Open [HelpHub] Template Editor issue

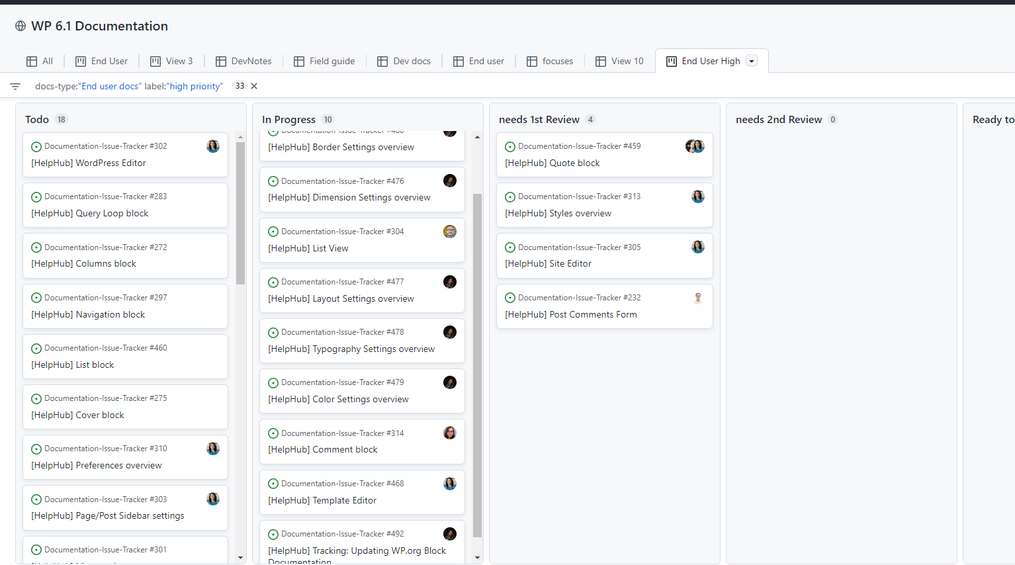tap(322, 500)
